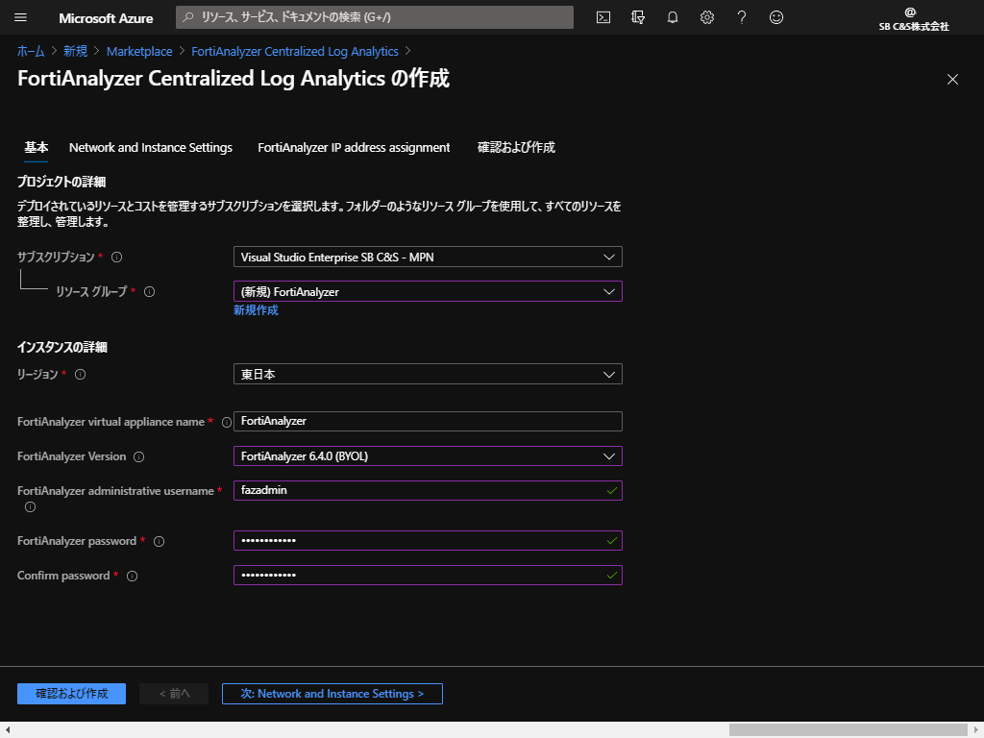Select the 基本 tab
The image size is (984, 738).
(x=36, y=147)
